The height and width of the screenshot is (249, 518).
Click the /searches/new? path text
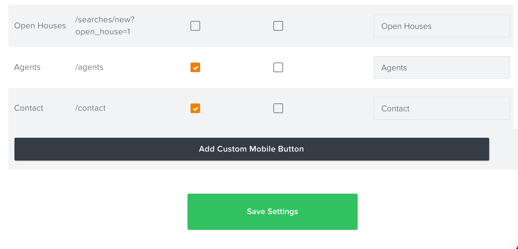(x=105, y=20)
